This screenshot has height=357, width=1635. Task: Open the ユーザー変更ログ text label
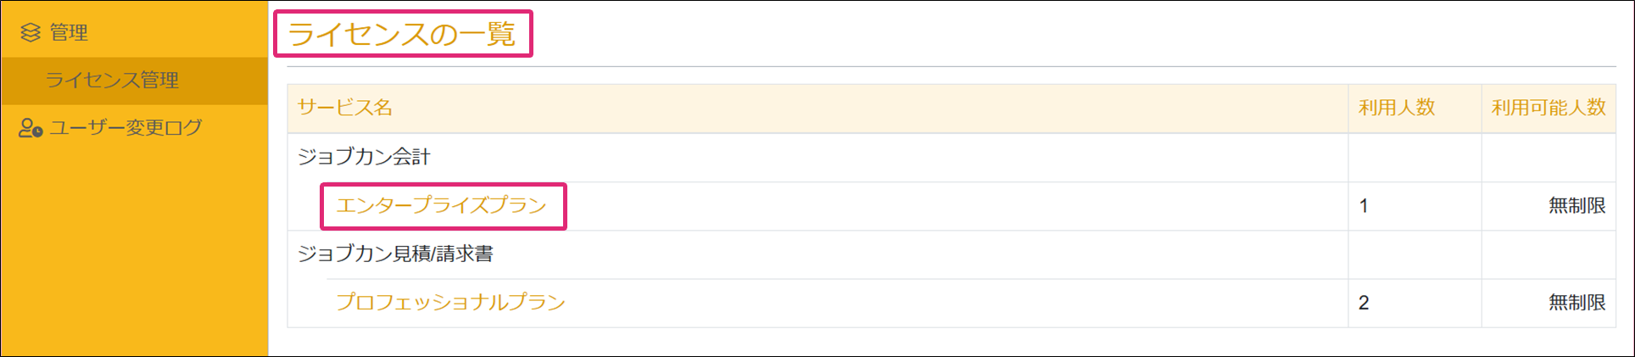coord(126,128)
